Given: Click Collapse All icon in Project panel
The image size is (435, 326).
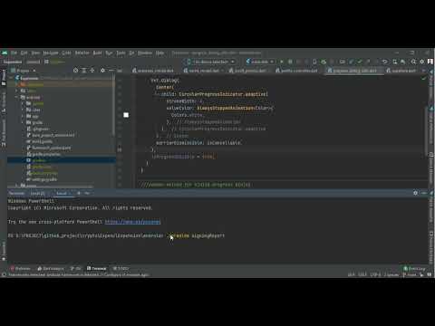Looking at the screenshot, I should [x=92, y=71].
